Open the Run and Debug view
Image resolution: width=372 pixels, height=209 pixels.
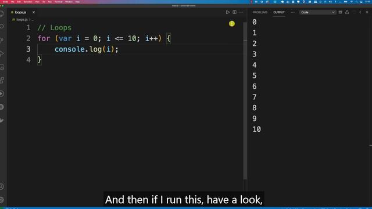click(x=2, y=54)
